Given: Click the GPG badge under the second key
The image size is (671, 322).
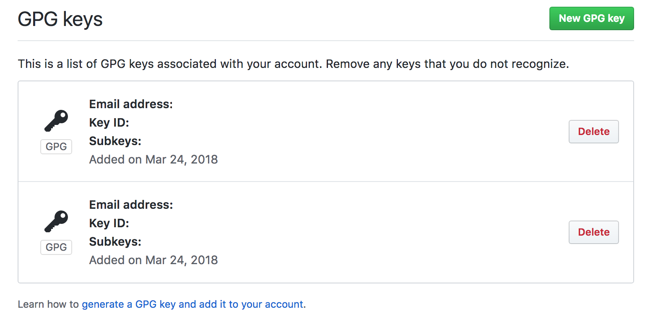Looking at the screenshot, I should coord(56,247).
